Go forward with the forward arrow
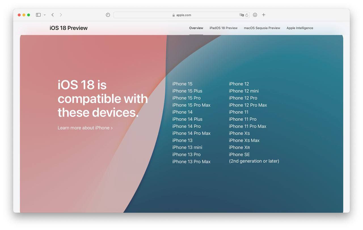This screenshot has height=230, width=363. point(61,15)
